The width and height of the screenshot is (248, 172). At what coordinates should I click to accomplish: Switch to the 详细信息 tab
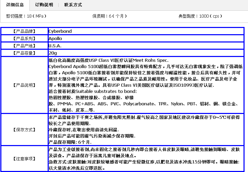point(15,5)
